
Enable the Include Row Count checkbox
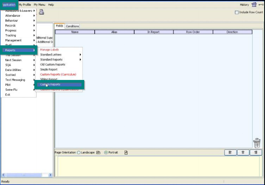(237, 12)
